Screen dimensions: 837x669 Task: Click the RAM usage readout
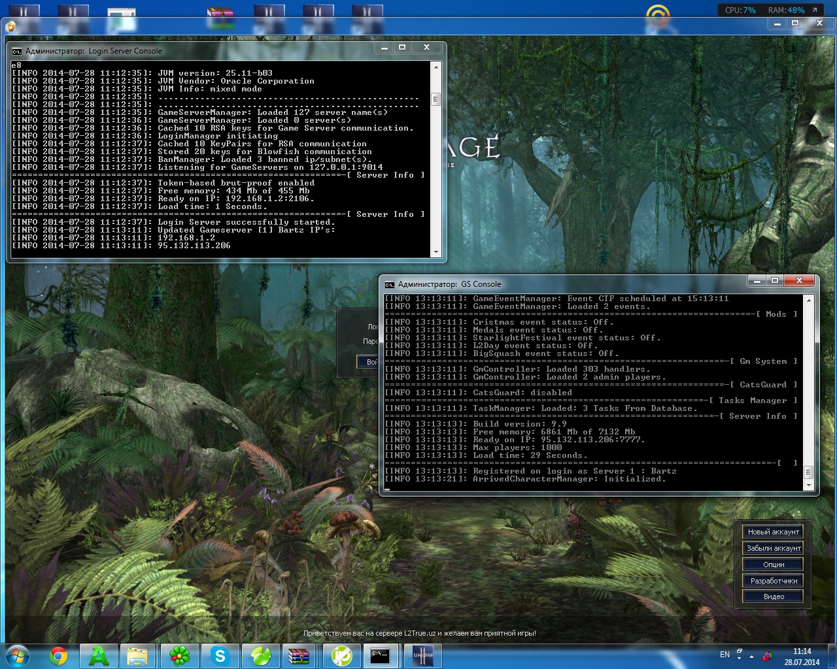point(786,10)
